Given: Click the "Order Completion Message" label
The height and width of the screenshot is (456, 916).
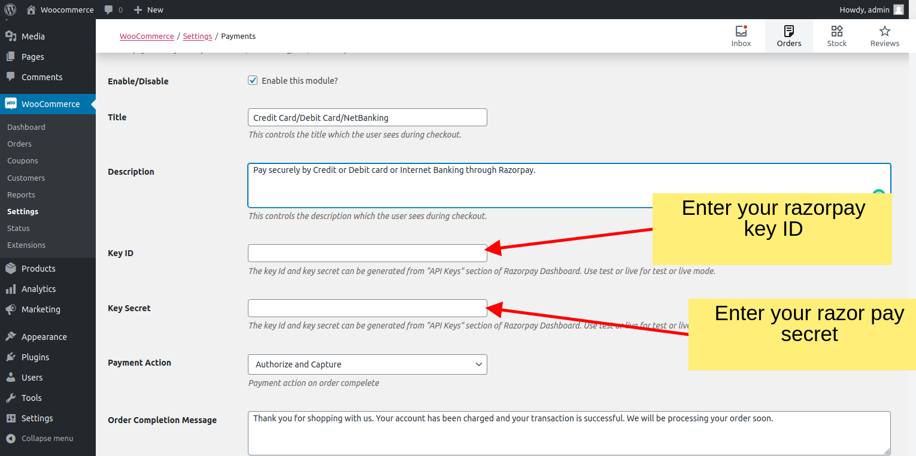Looking at the screenshot, I should click(162, 420).
